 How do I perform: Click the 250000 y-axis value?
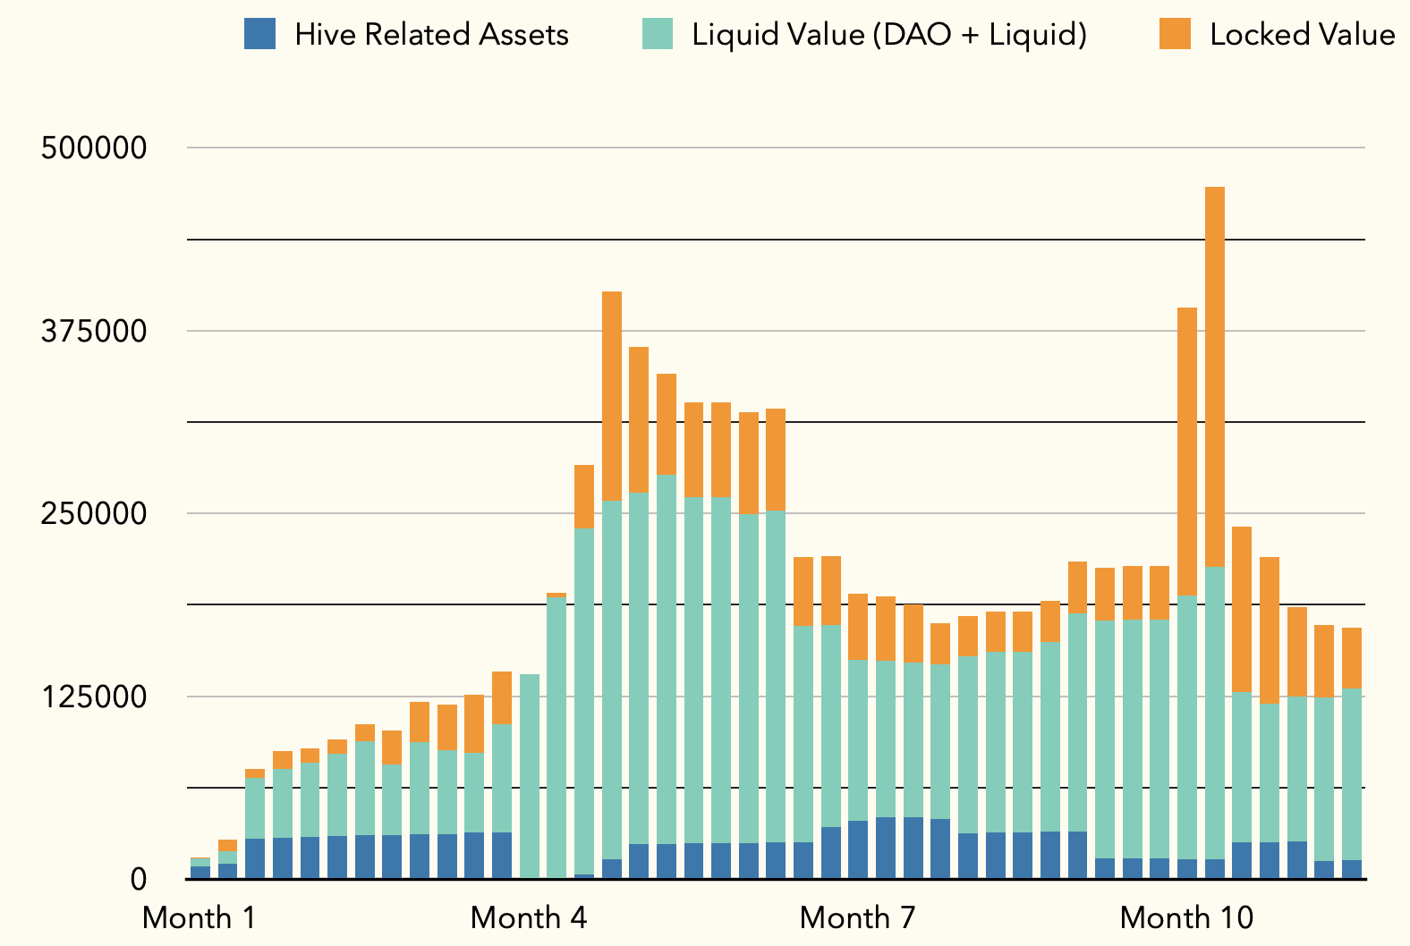[x=94, y=513]
